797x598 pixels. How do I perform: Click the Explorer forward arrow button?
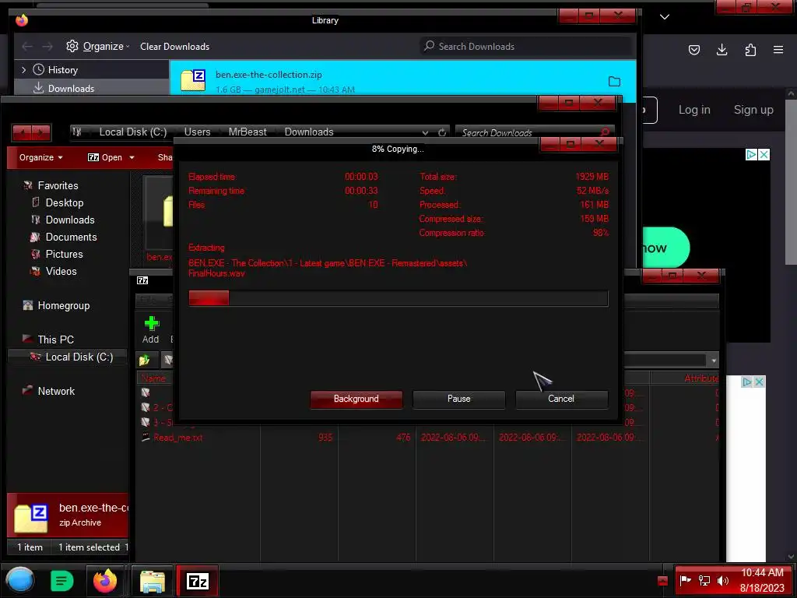tap(42, 133)
